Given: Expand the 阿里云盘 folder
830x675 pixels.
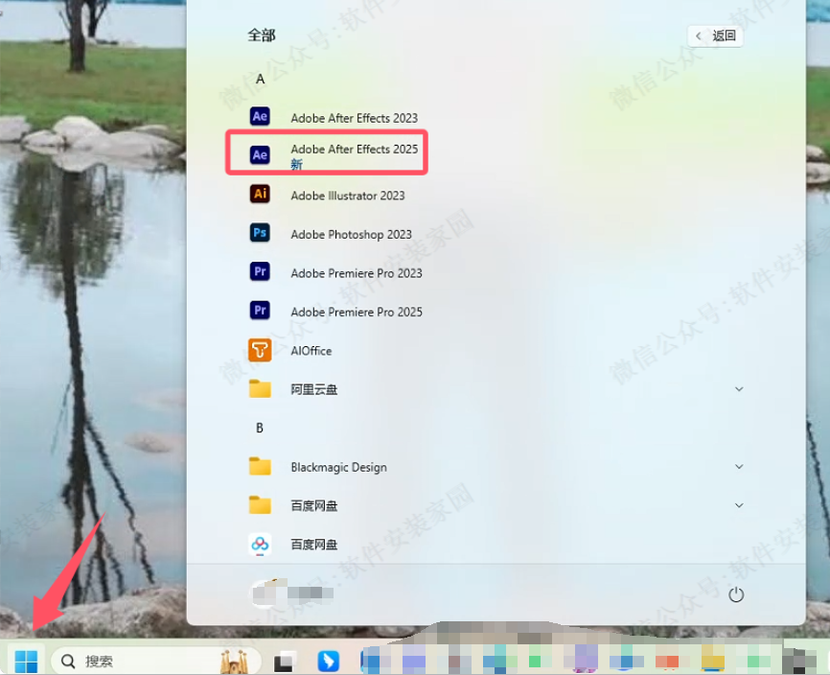Looking at the screenshot, I should (738, 389).
